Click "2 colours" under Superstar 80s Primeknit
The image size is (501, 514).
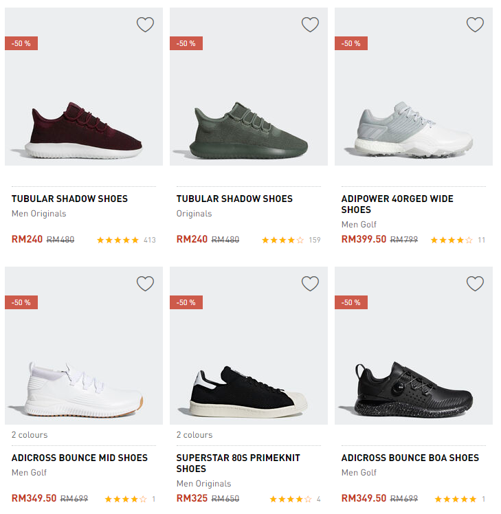click(194, 435)
